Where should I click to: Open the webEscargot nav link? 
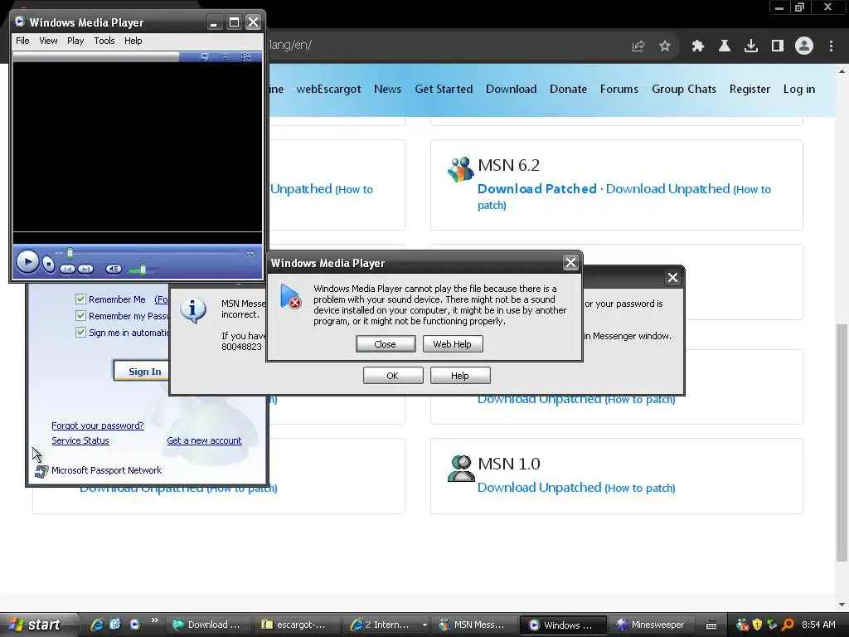[328, 90]
